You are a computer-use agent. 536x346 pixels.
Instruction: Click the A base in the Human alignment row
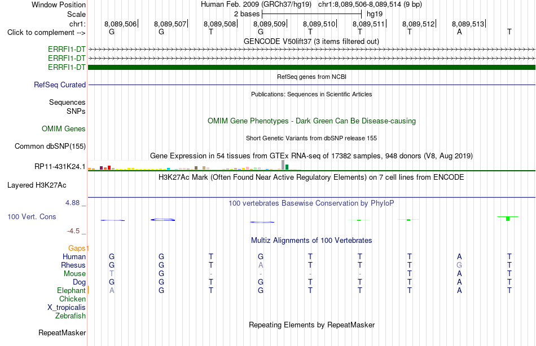click(x=459, y=256)
